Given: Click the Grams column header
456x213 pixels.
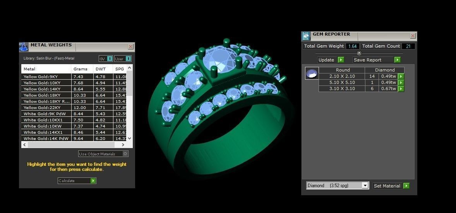Looking at the screenshot, I should point(82,69).
